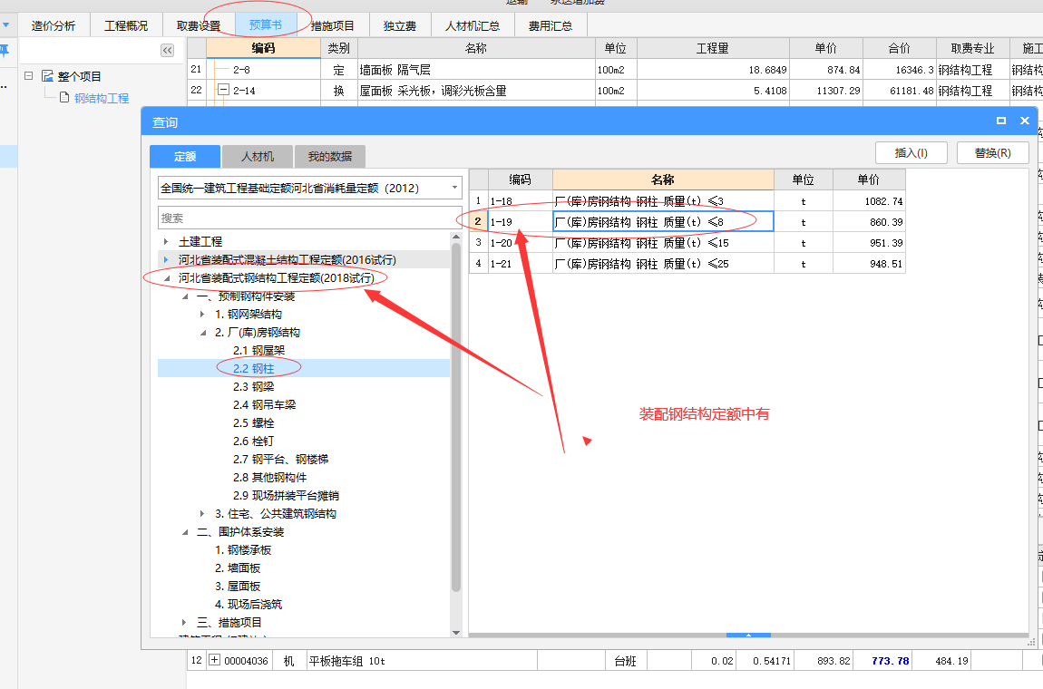Select 2.8 其他钢构件 tree item

pos(269,478)
